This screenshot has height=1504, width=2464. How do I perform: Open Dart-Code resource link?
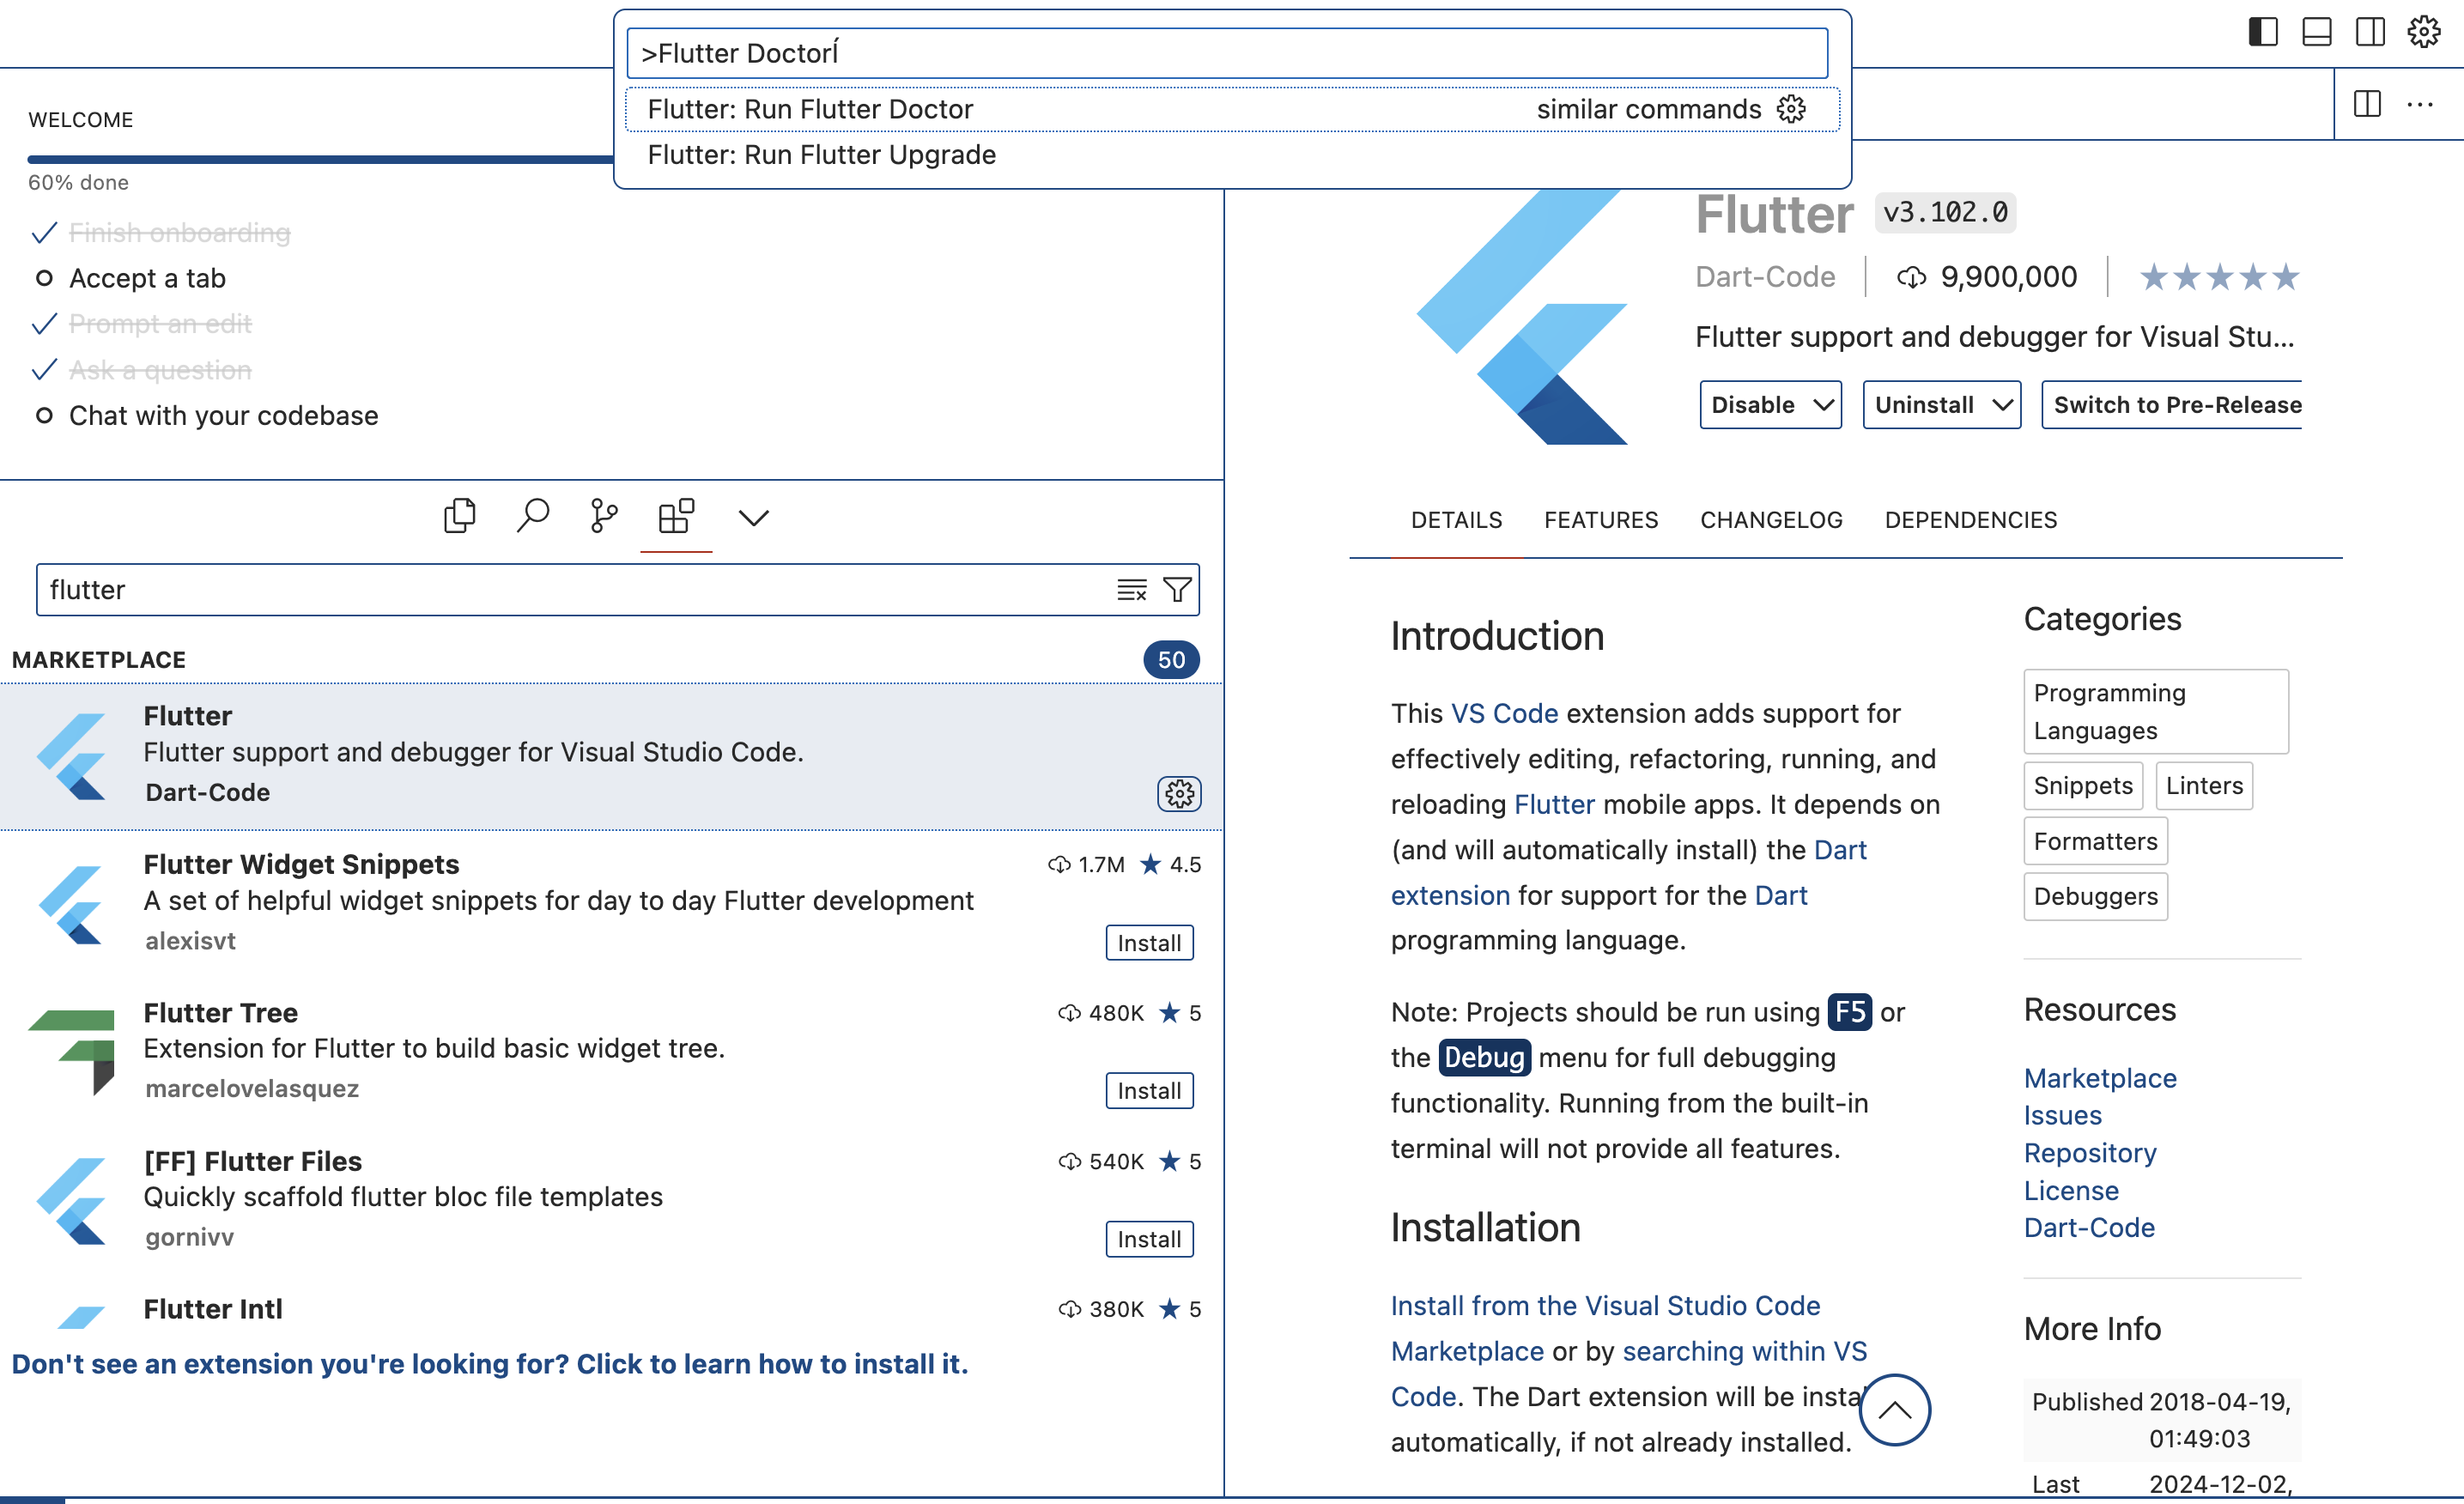(x=2089, y=1229)
